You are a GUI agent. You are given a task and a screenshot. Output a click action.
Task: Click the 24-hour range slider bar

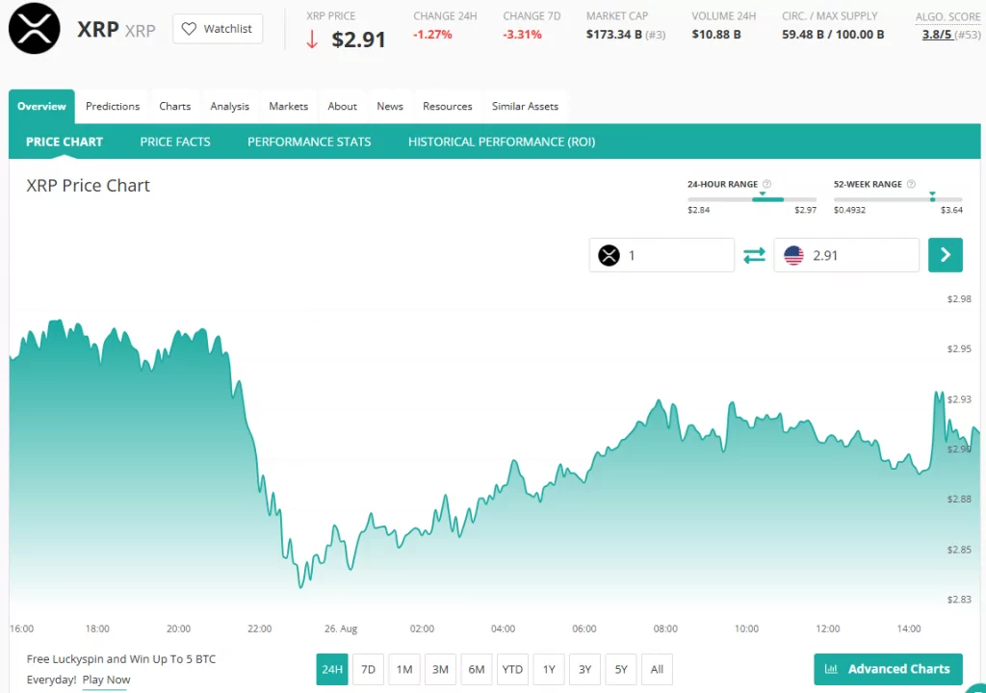pyautogui.click(x=751, y=199)
